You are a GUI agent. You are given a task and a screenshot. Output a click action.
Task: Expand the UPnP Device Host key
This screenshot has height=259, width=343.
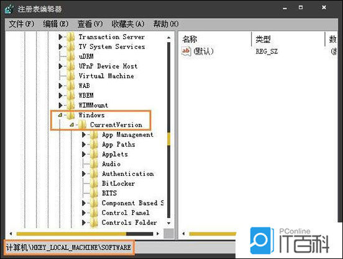(x=61, y=66)
